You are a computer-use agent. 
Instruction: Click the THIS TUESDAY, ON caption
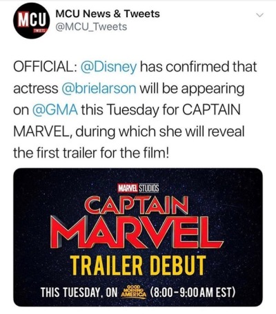click(x=79, y=291)
